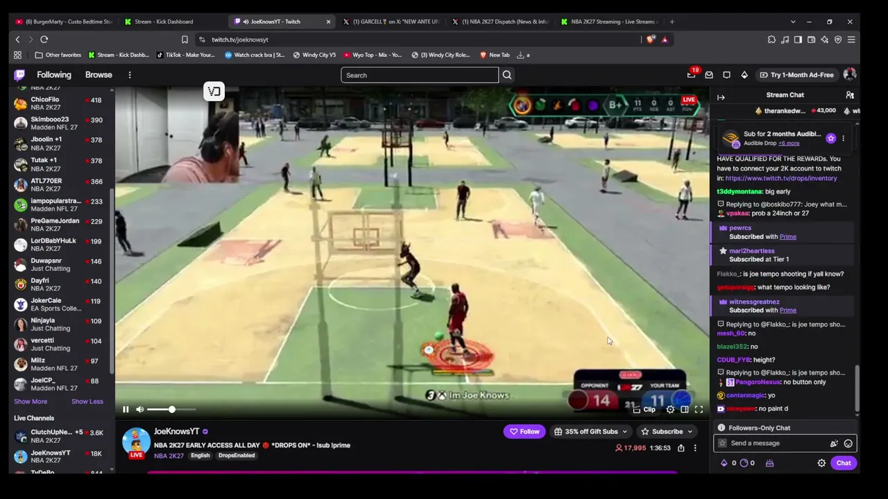Open TikTok - Make Your... bookmark
This screenshot has height=499, width=888.
[x=186, y=55]
